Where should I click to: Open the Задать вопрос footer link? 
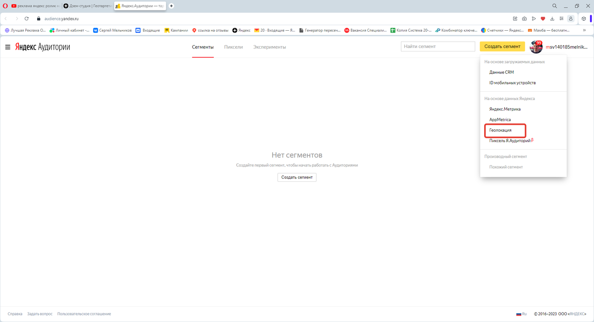point(40,314)
